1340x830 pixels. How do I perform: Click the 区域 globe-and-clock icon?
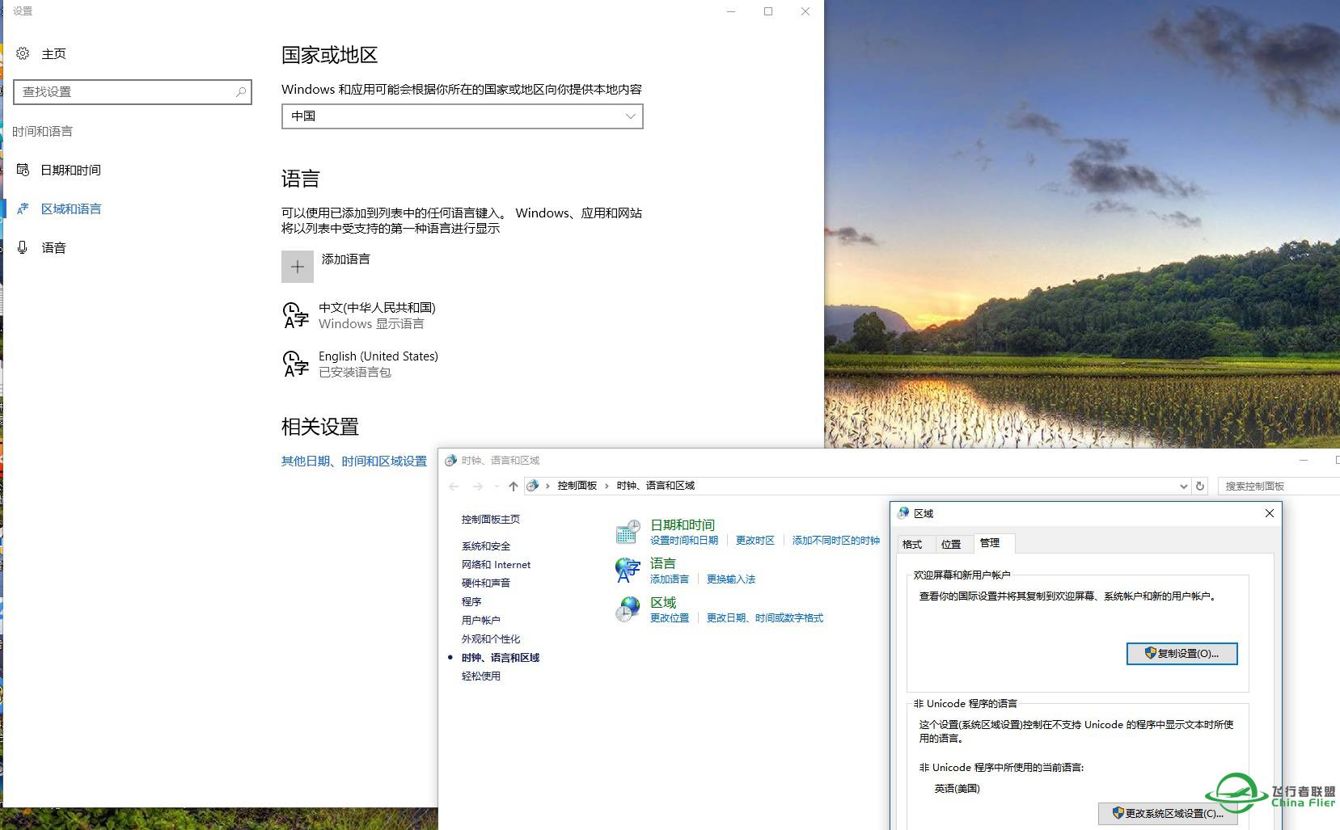pyautogui.click(x=628, y=609)
